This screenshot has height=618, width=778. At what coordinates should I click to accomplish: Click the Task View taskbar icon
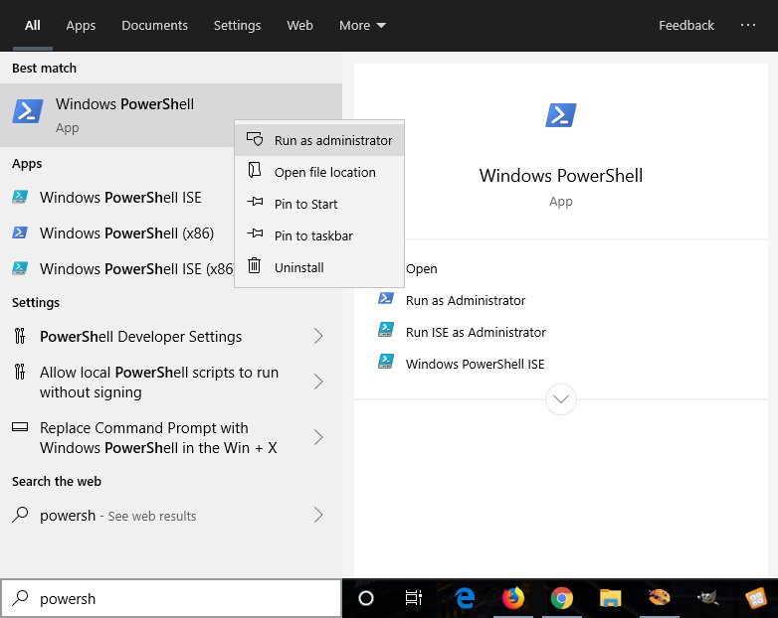click(x=414, y=597)
